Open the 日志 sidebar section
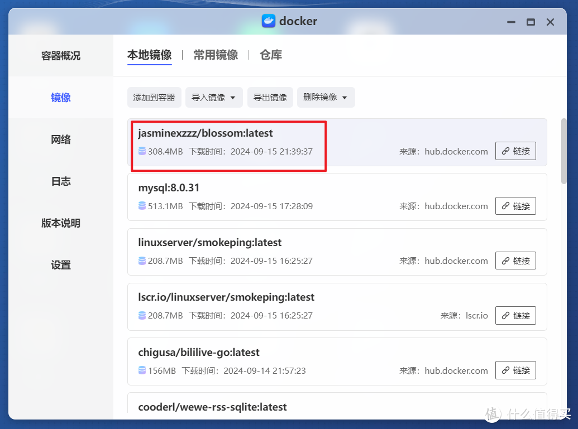Image resolution: width=578 pixels, height=429 pixels. point(60,181)
